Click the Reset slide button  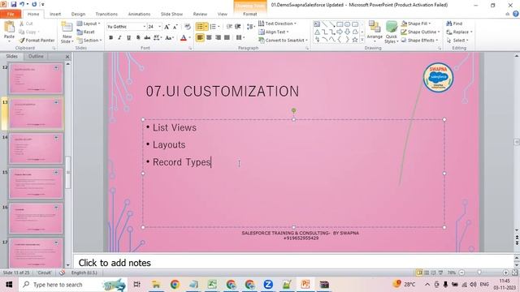pyautogui.click(x=85, y=32)
